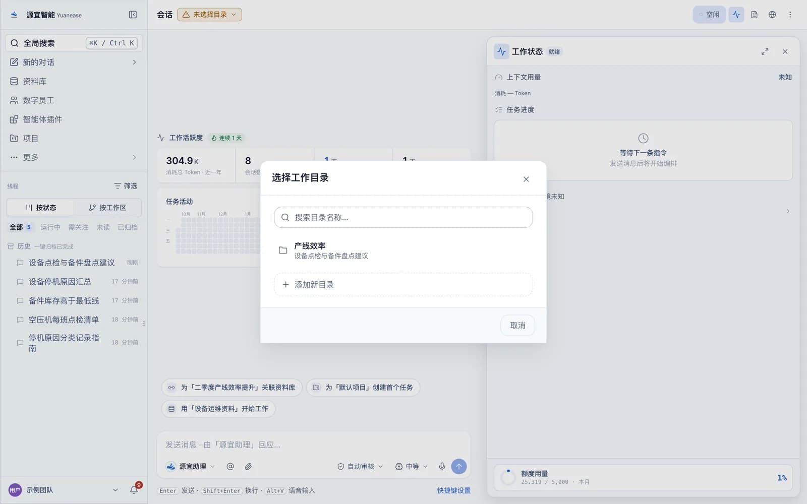Open 智能体插件 plugins page

74,119
